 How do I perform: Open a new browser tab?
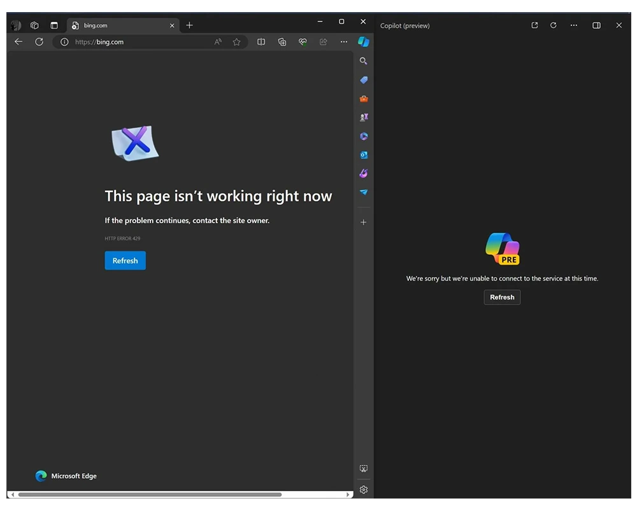[x=190, y=25]
